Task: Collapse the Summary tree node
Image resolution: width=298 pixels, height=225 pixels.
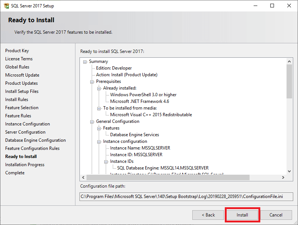Action: [85, 62]
